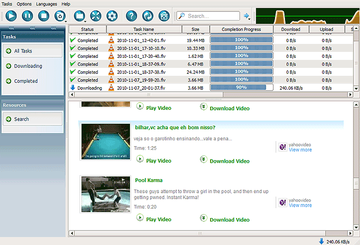
Task: Click the folder toolbar icon
Action: (79, 16)
